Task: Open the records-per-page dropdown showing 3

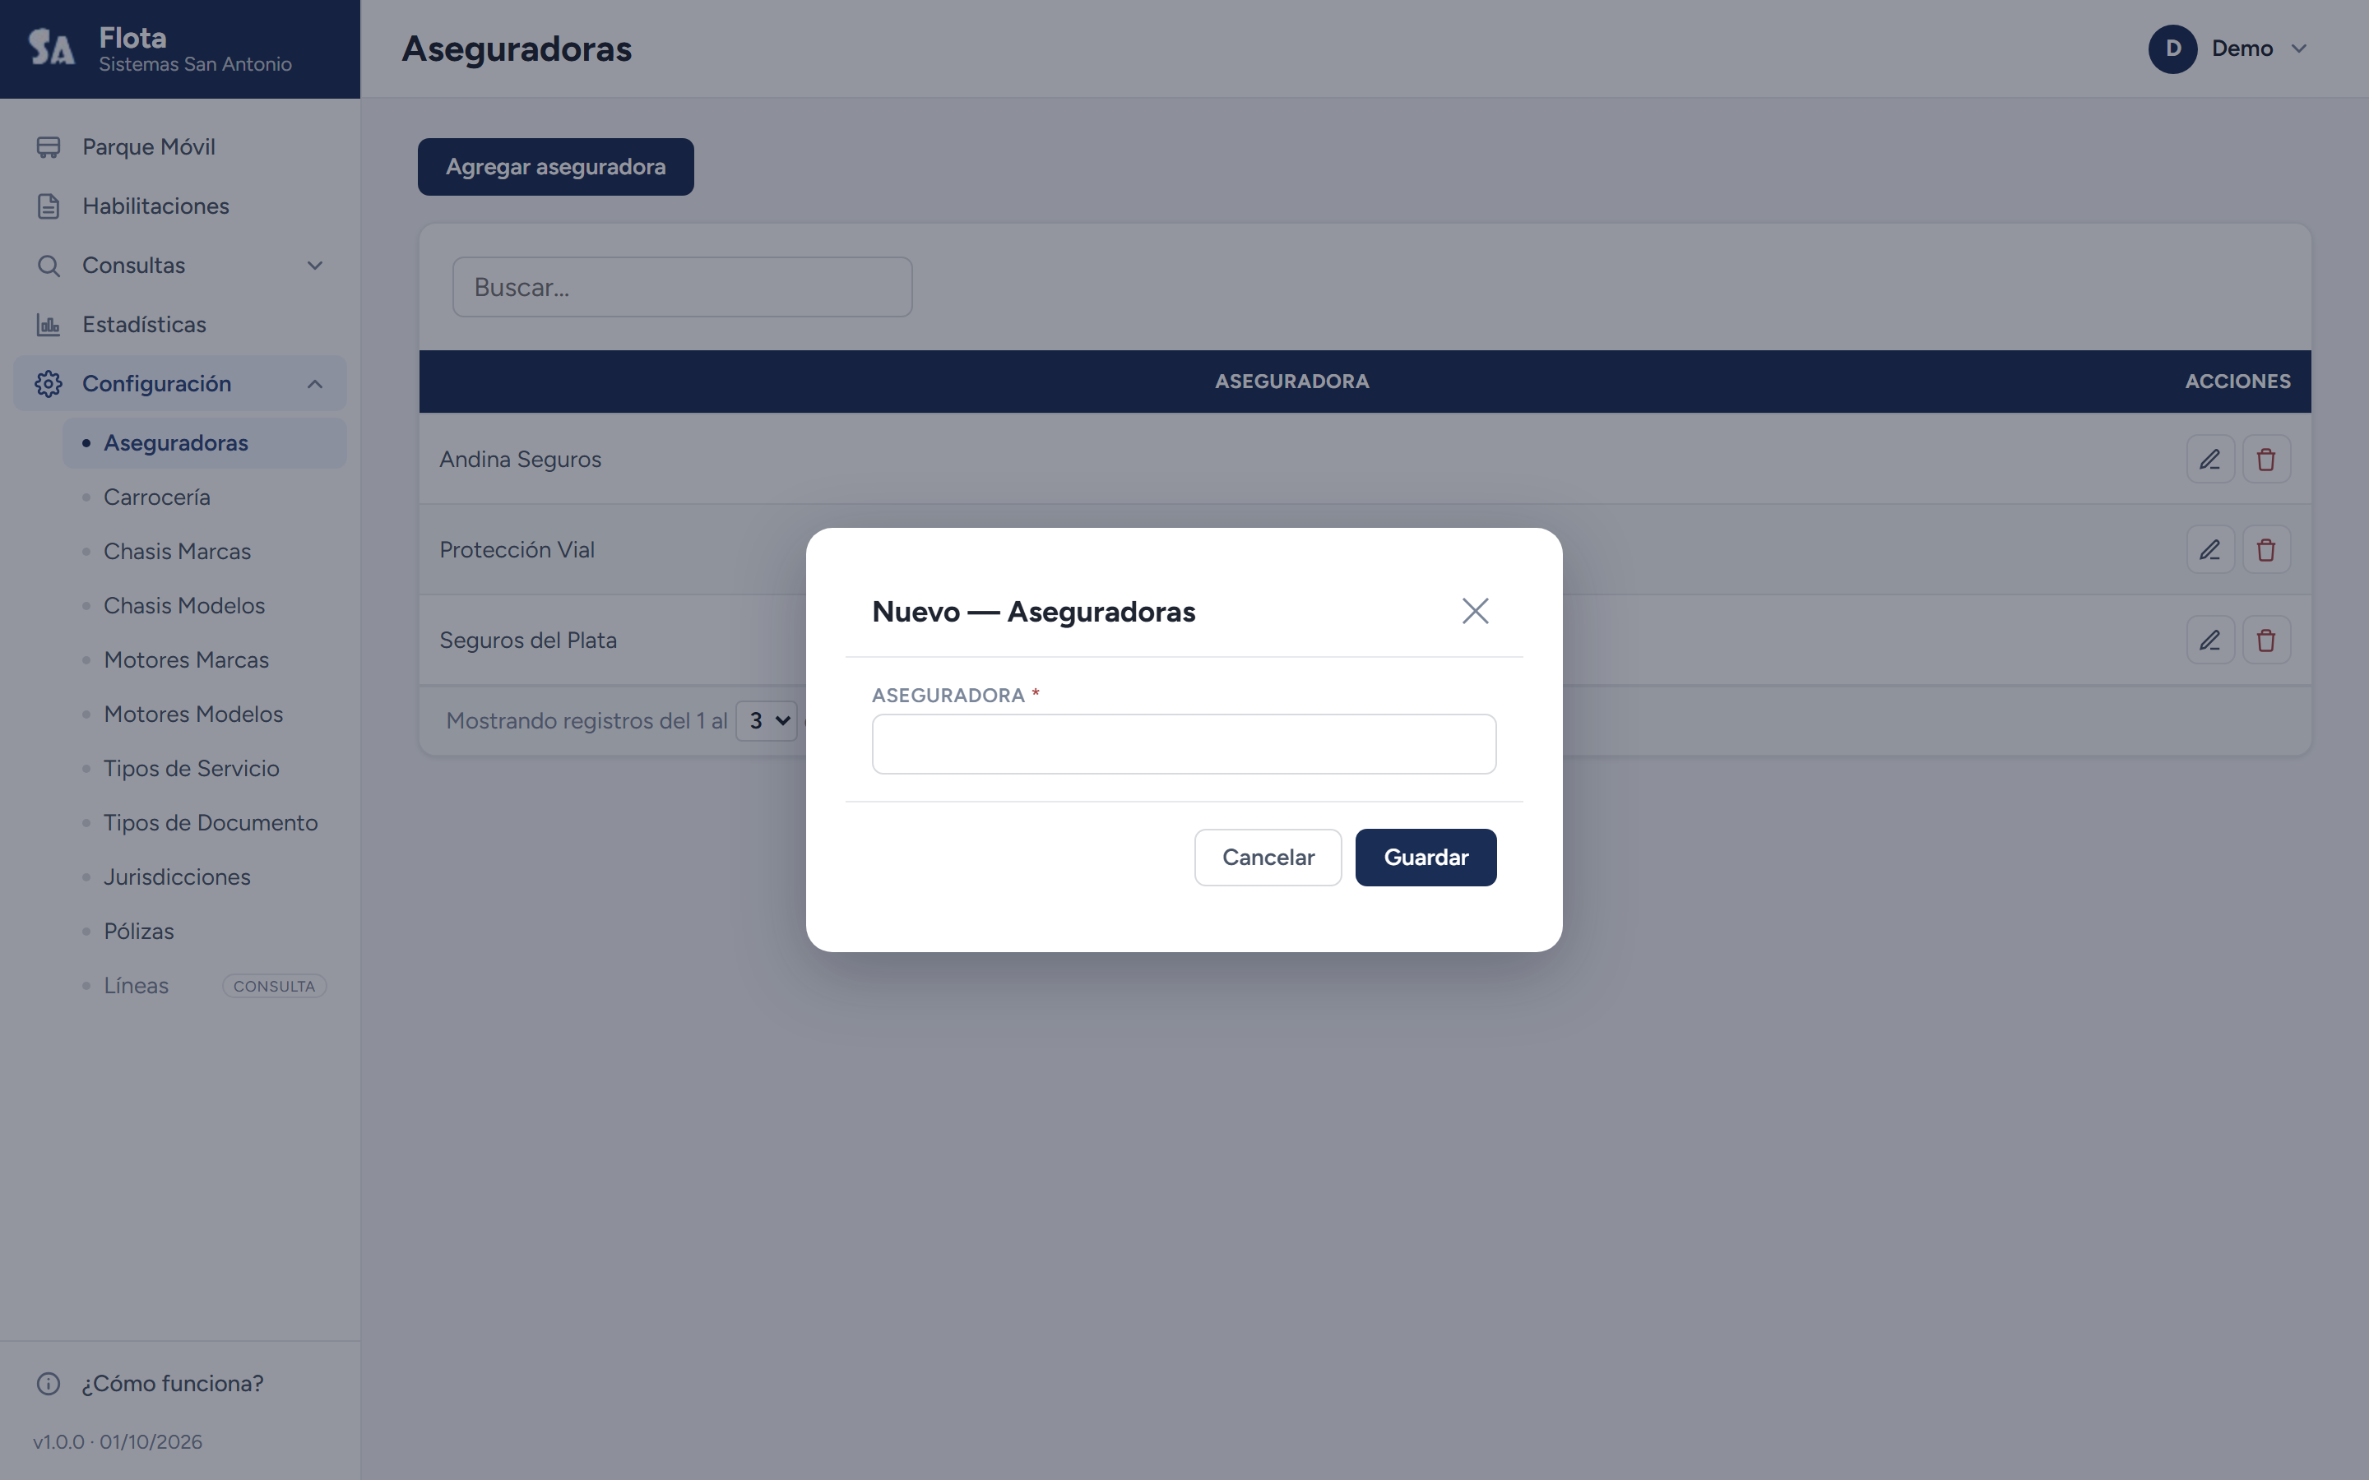Action: 767,721
